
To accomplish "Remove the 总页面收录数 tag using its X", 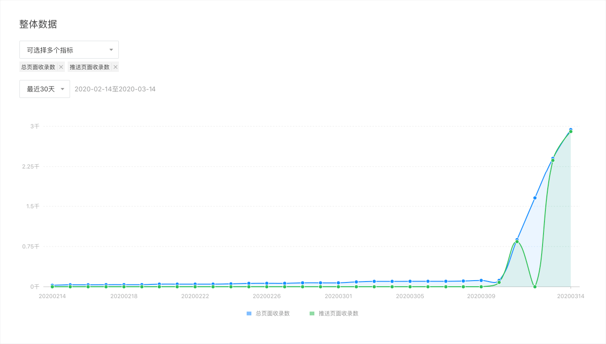I will coord(61,67).
